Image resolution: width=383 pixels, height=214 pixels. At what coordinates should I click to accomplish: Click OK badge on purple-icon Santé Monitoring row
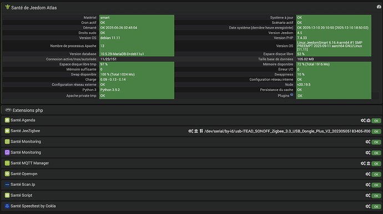click(x=376, y=153)
